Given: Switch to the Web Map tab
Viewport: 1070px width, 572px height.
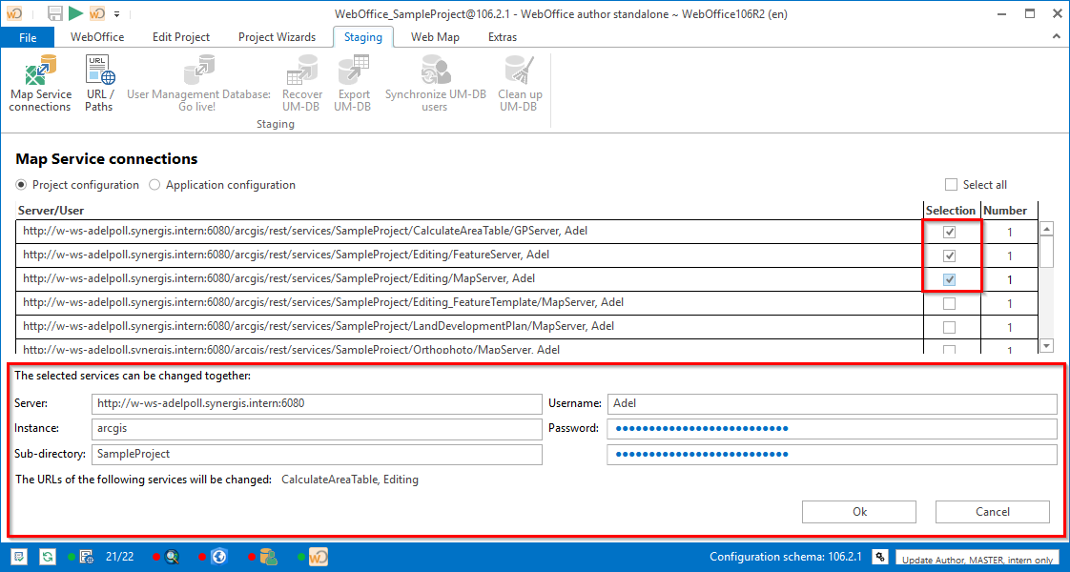Looking at the screenshot, I should coord(435,36).
